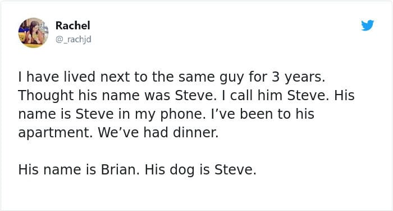Viewport: 393px width, 211px height.
Task: Open Rachel's round profile avatar
Action: (x=33, y=33)
